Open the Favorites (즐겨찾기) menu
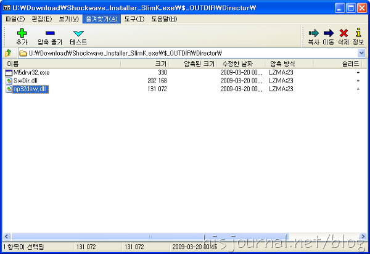 click(102, 19)
